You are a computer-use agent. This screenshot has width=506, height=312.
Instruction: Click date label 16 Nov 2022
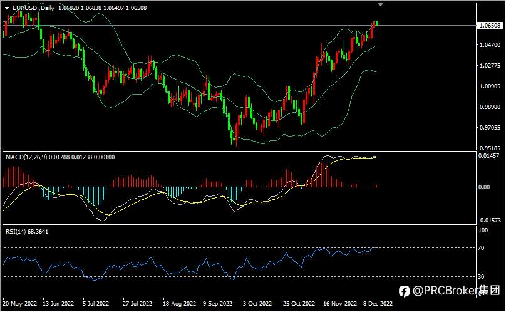click(x=340, y=304)
